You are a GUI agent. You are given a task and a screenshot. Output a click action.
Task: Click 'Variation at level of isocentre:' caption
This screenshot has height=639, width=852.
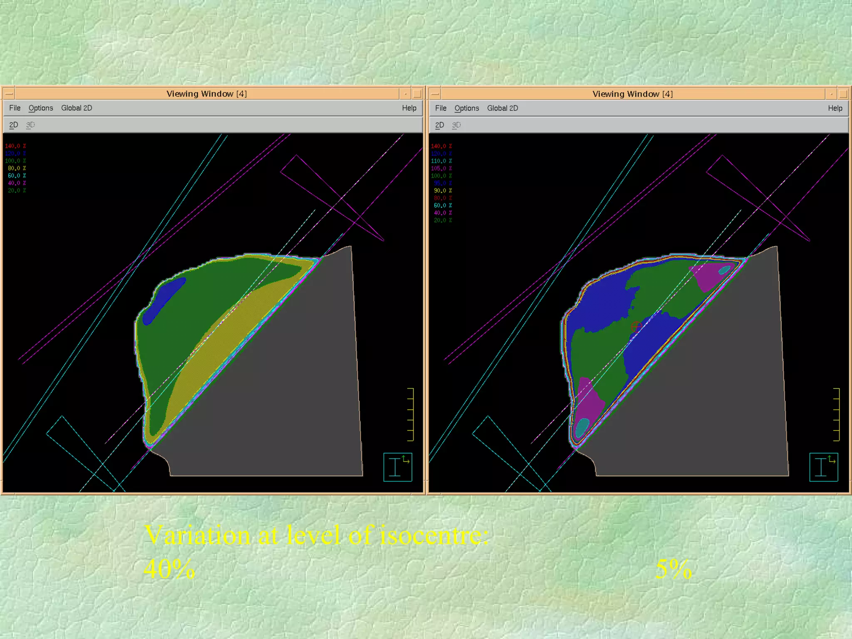click(317, 535)
